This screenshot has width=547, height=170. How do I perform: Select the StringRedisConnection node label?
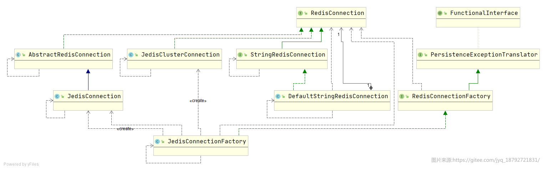[x=288, y=55]
